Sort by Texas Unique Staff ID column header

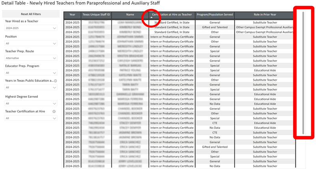[x=96, y=15]
